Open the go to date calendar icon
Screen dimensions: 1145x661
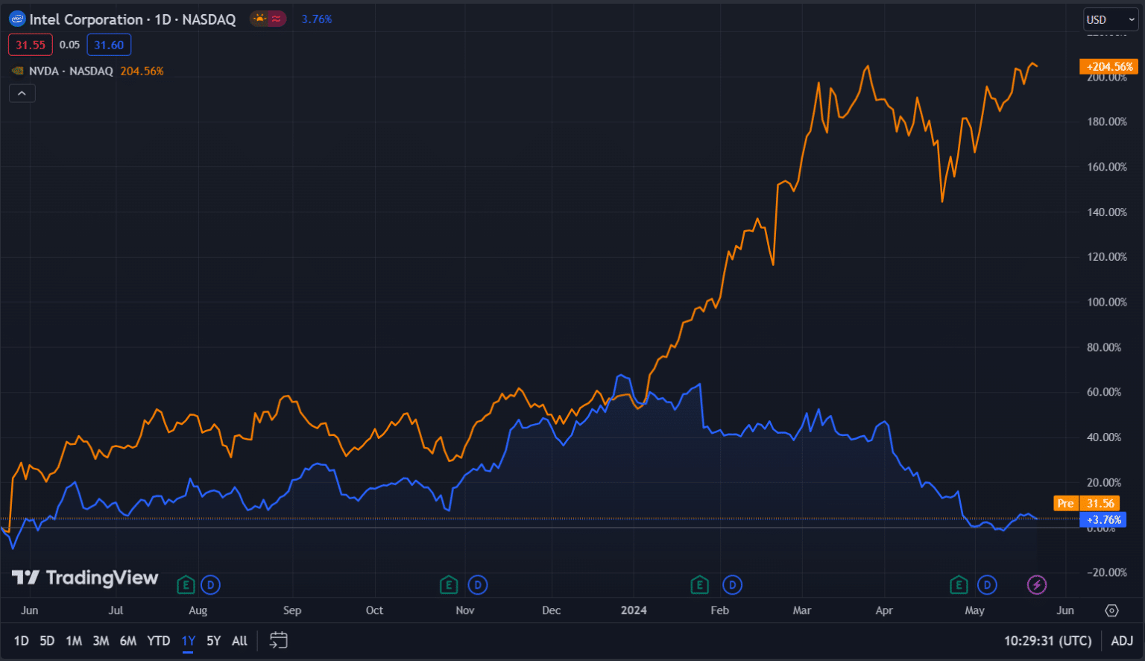[279, 640]
